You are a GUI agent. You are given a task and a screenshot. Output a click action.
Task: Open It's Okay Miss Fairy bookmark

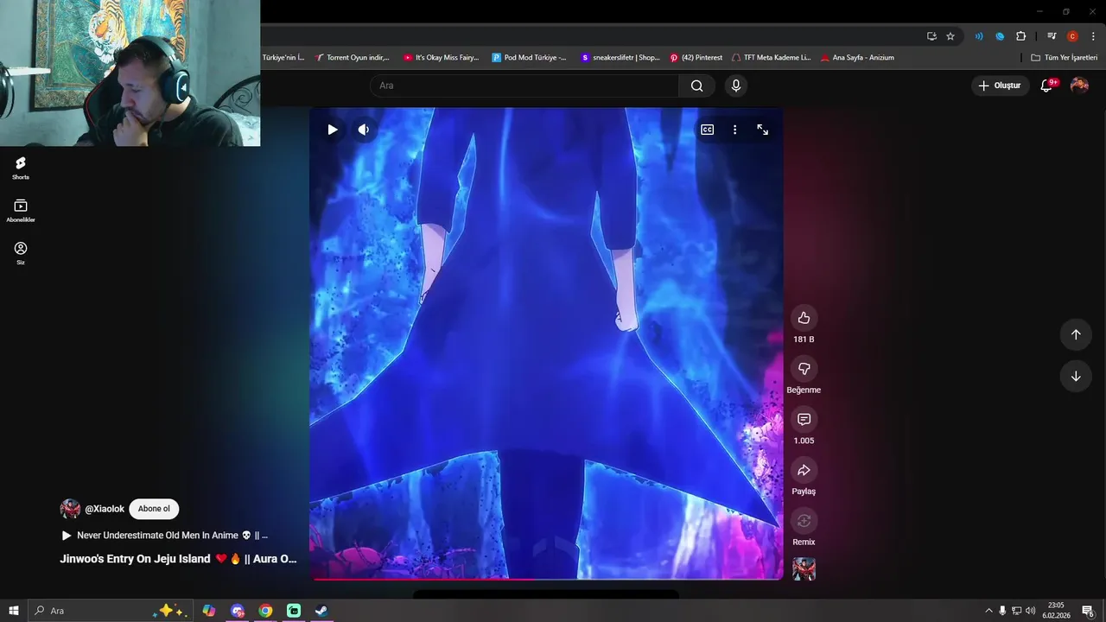coord(441,58)
